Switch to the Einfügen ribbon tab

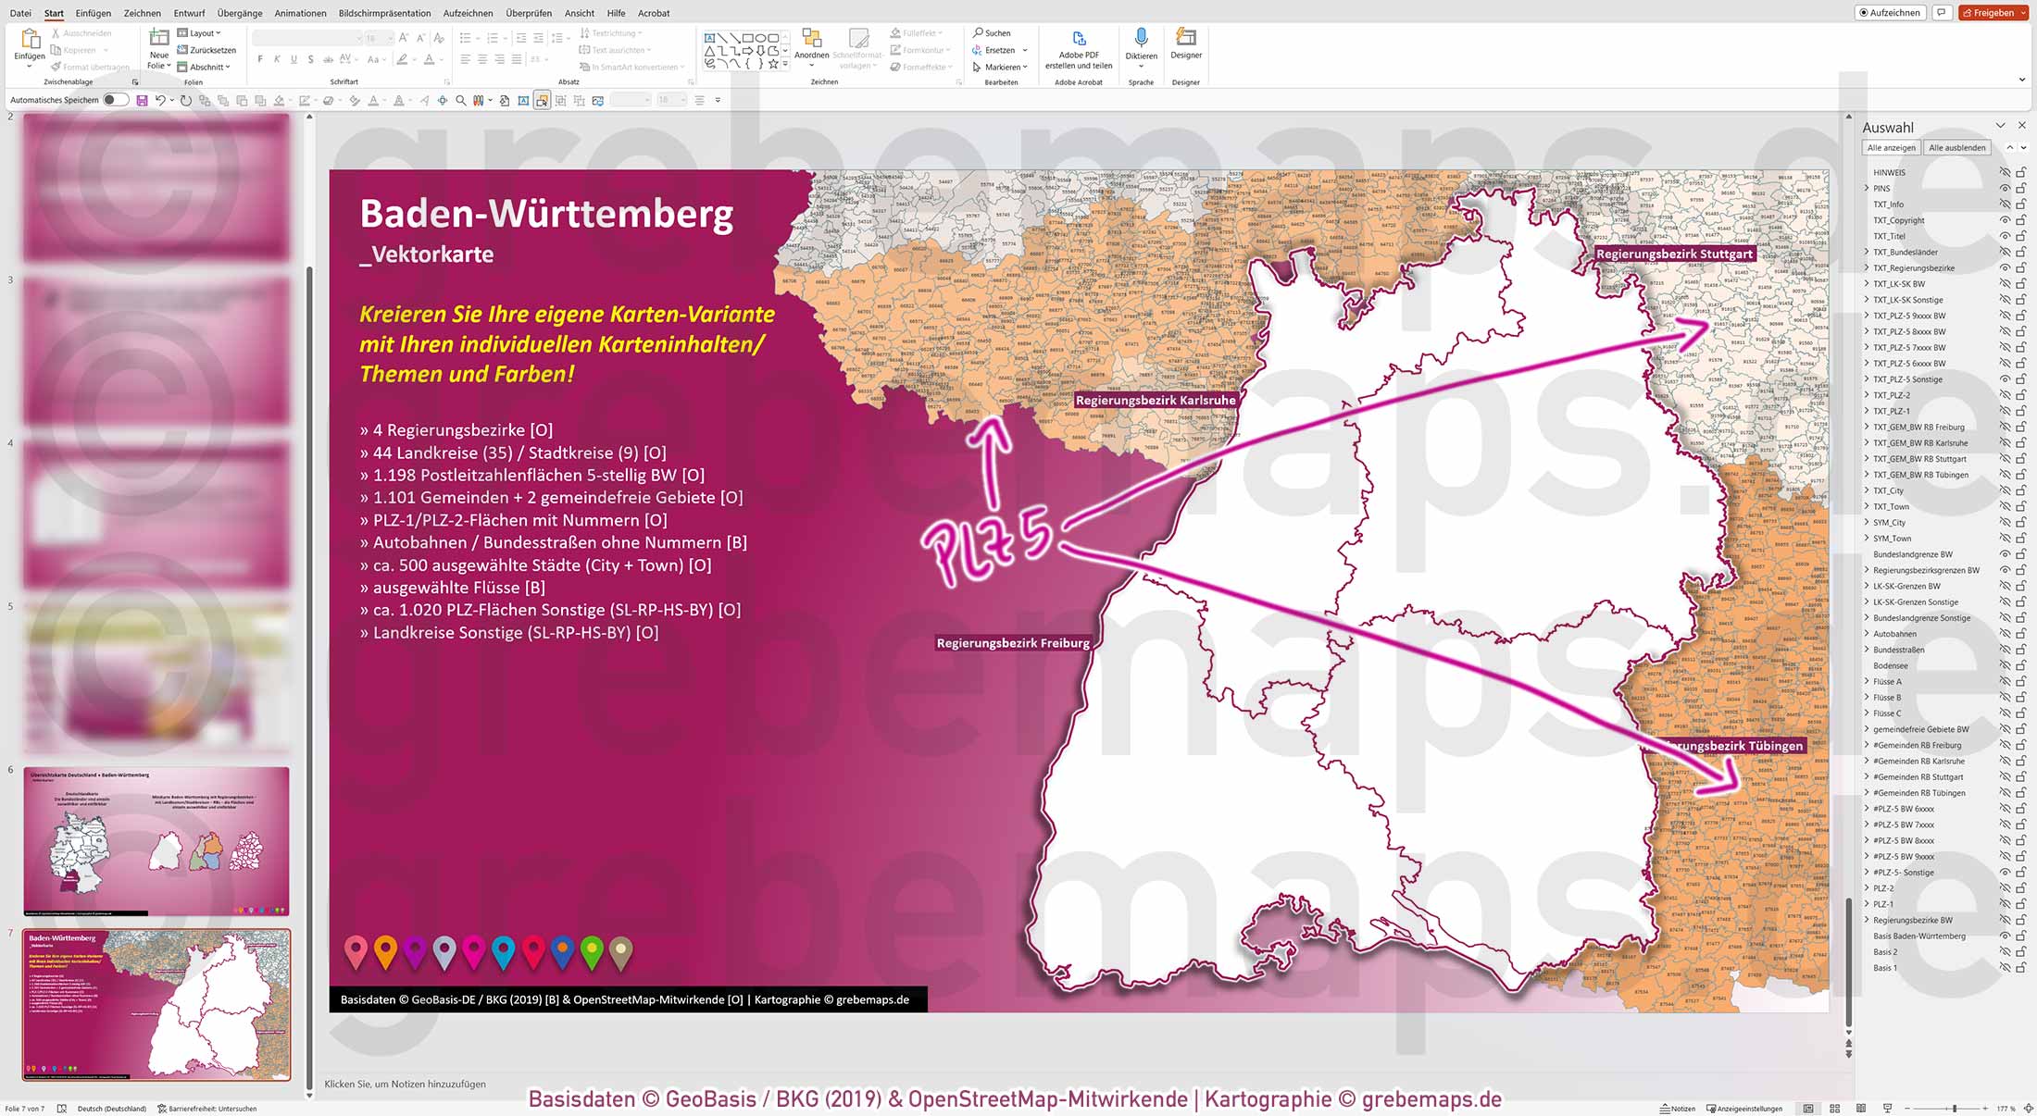point(94,13)
